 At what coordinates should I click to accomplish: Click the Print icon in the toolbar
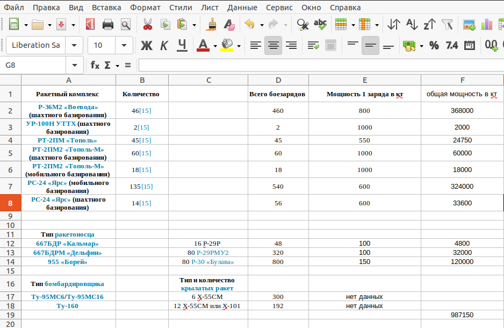click(x=108, y=25)
